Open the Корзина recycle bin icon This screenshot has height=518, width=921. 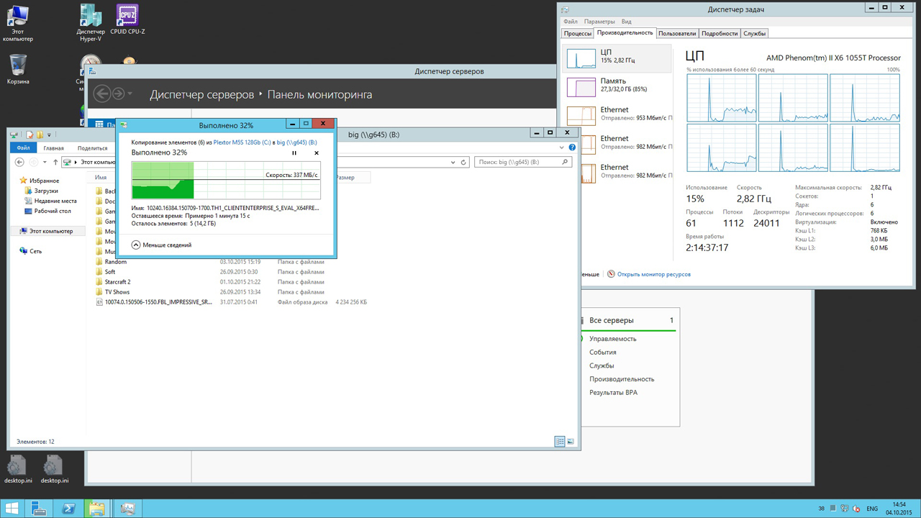tap(18, 68)
